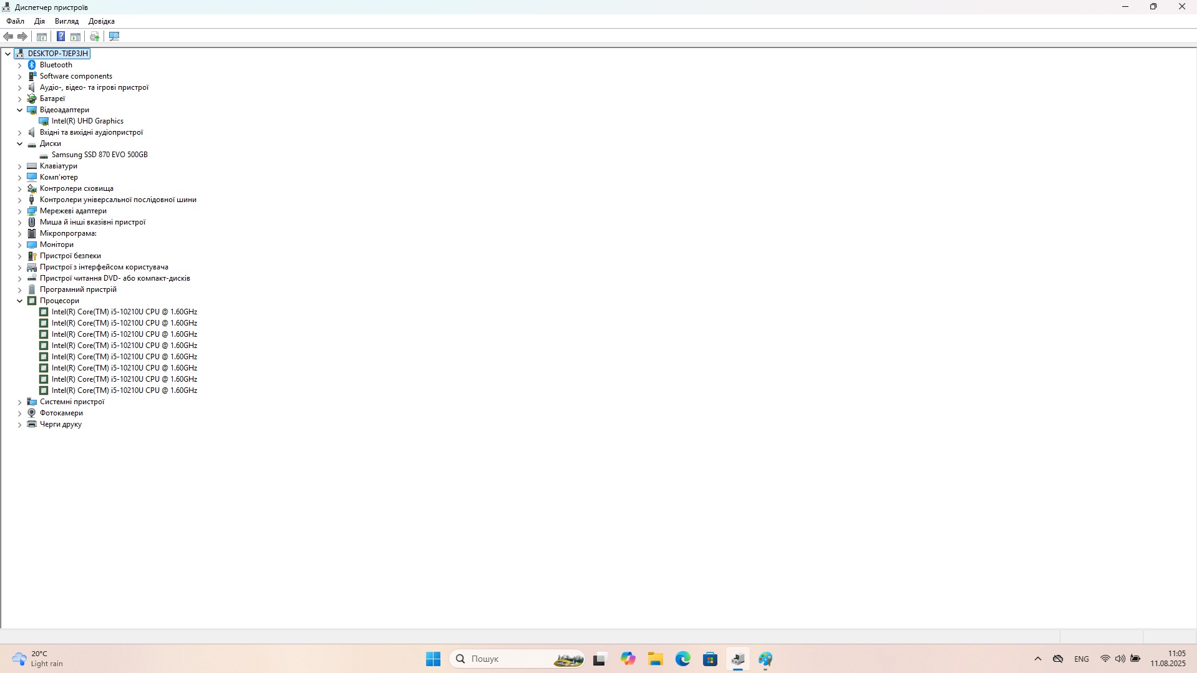
Task: Select Миша й інші вказівні пристрої
Action: pyautogui.click(x=92, y=222)
